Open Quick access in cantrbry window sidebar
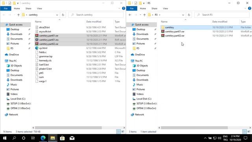The width and height of the screenshot is (252, 142). pyautogui.click(x=16, y=24)
